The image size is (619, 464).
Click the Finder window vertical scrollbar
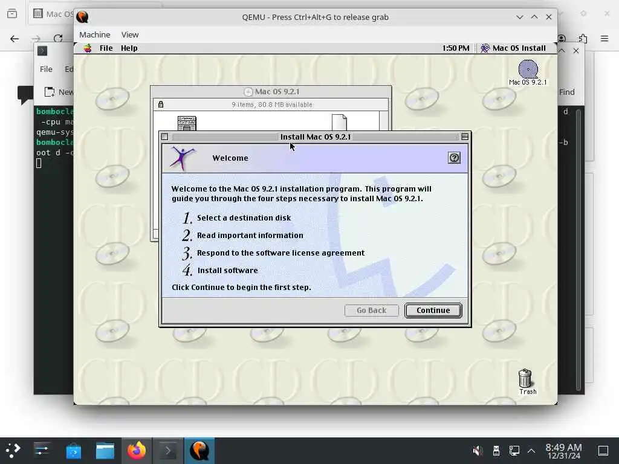tap(384, 121)
